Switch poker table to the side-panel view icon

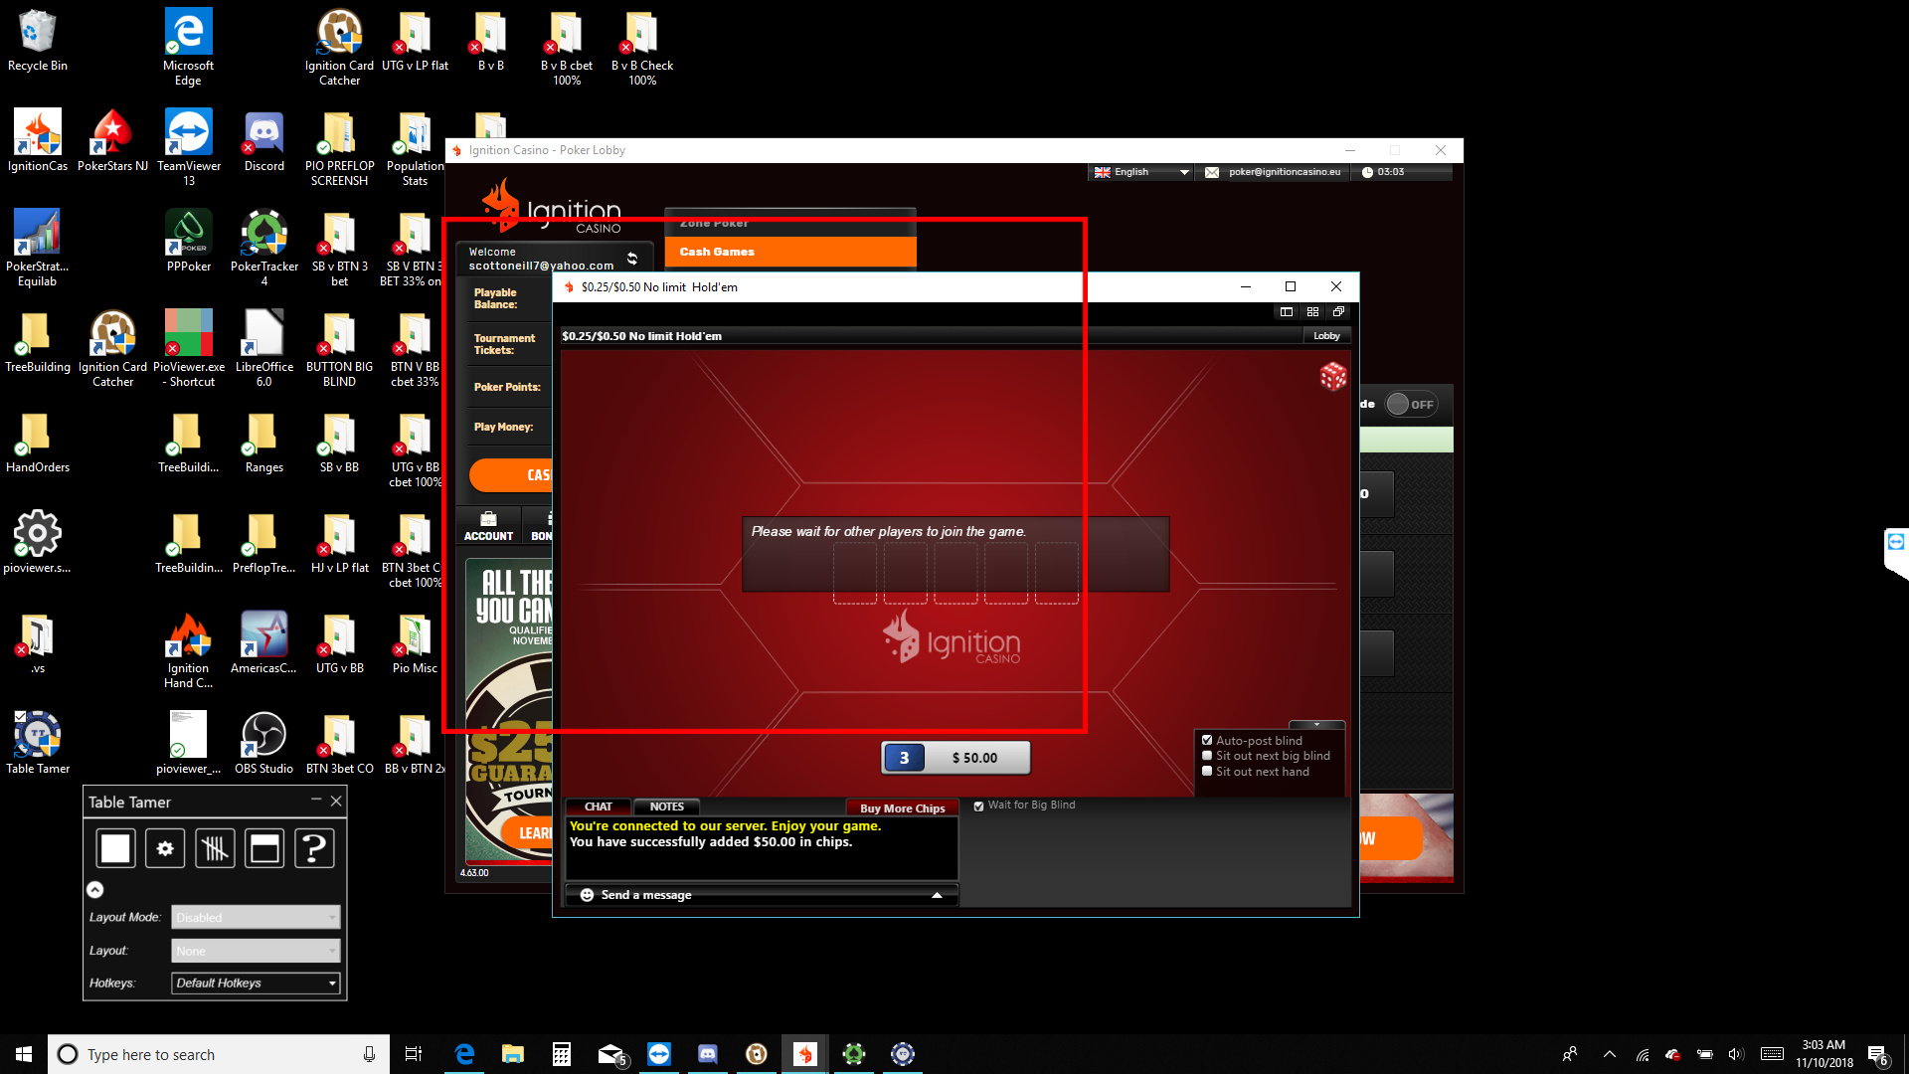(1287, 312)
